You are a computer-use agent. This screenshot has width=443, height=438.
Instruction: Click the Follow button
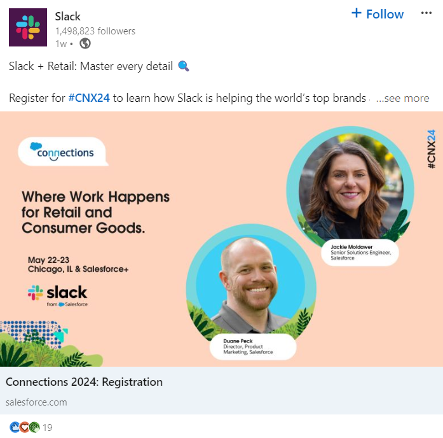378,14
